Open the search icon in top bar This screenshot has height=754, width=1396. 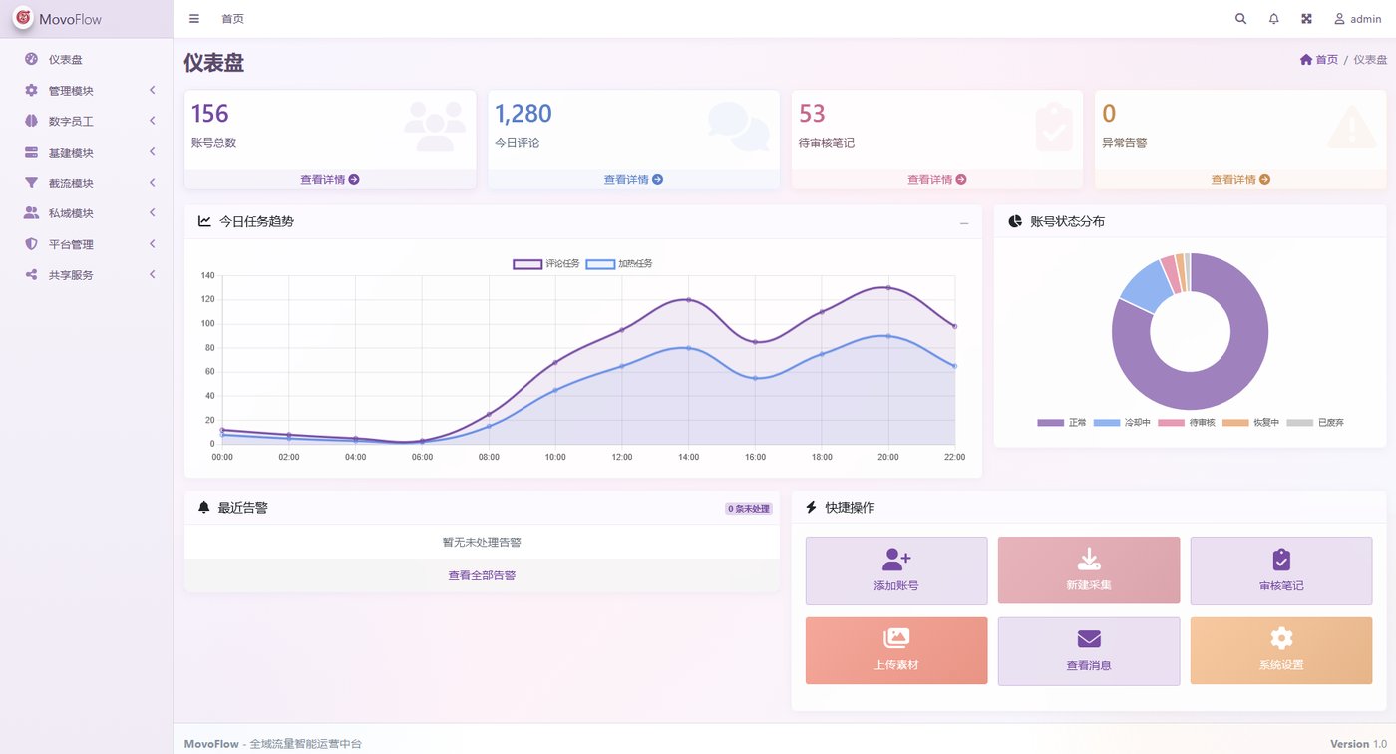tap(1239, 18)
